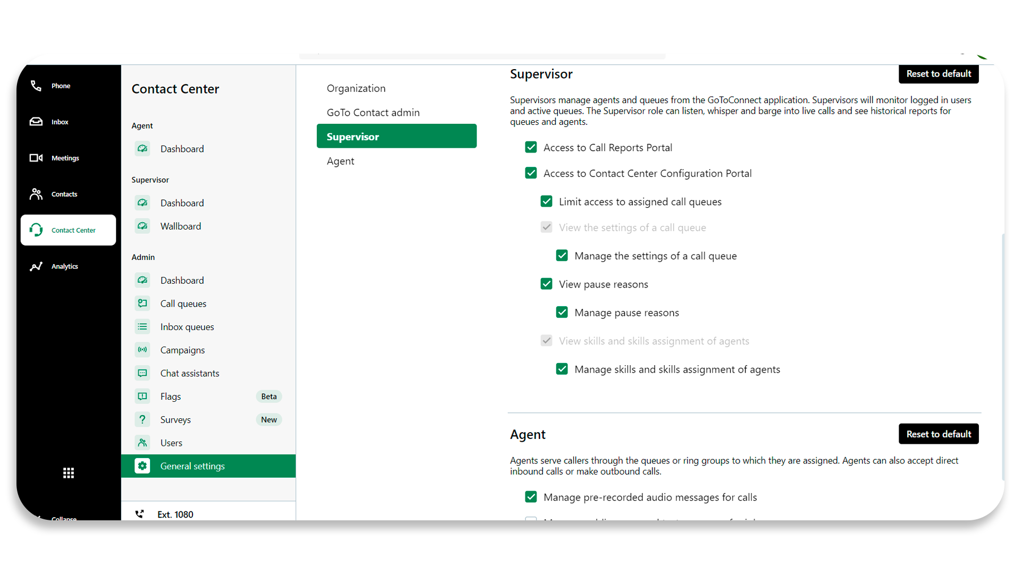Open the Phone section icon
The width and height of the screenshot is (1021, 574).
point(36,86)
